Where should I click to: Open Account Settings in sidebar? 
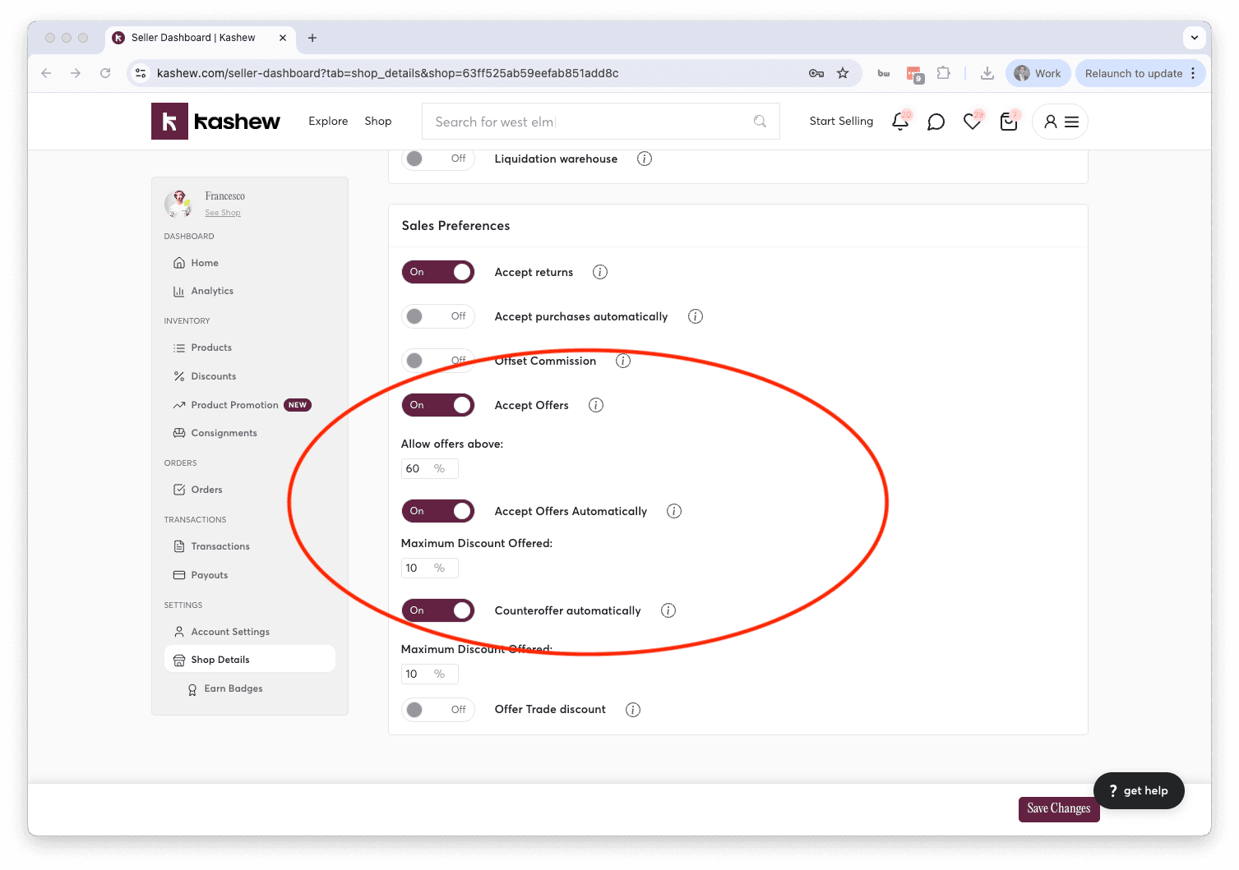click(221, 632)
